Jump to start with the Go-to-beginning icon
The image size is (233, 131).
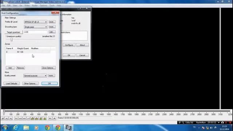point(16,118)
